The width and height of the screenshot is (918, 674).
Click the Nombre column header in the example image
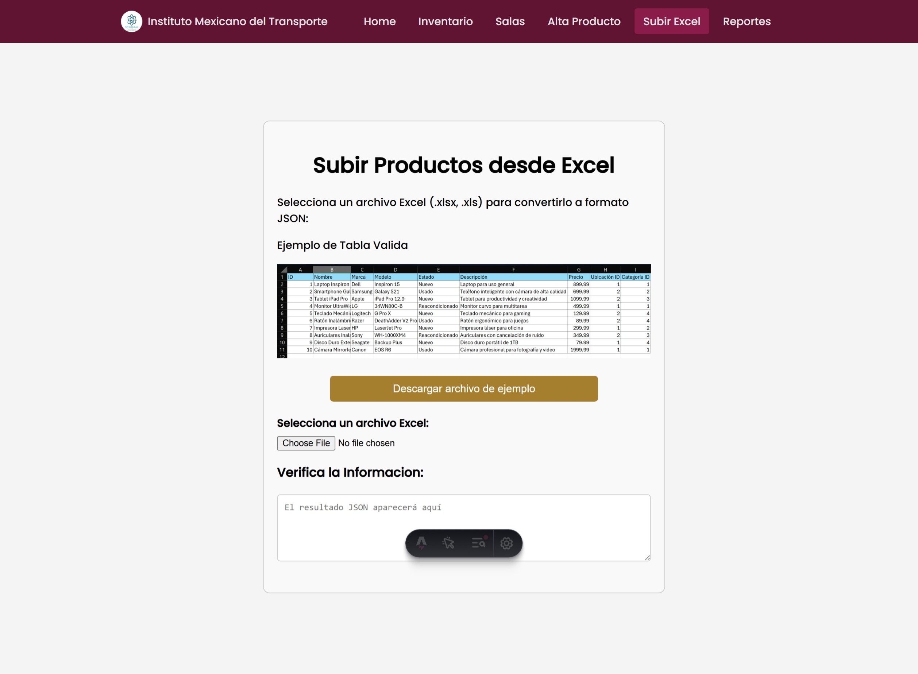pyautogui.click(x=323, y=277)
